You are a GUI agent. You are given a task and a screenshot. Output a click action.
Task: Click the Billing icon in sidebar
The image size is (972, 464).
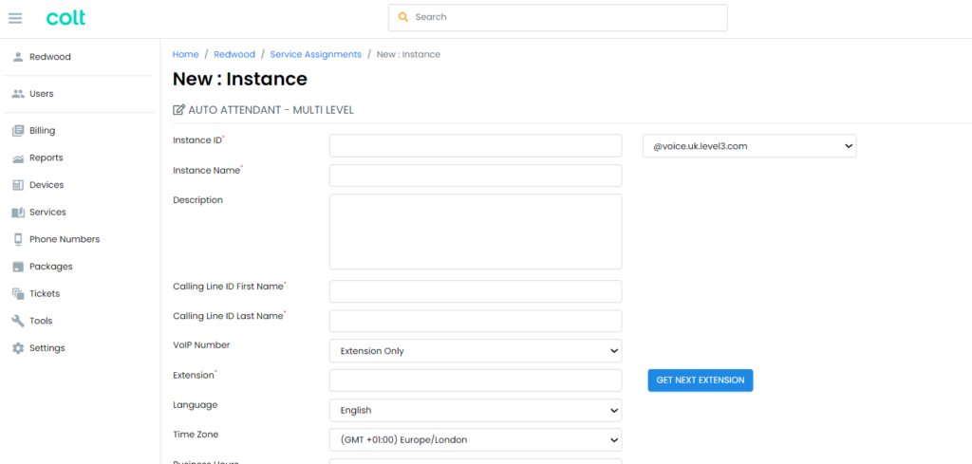click(x=18, y=131)
